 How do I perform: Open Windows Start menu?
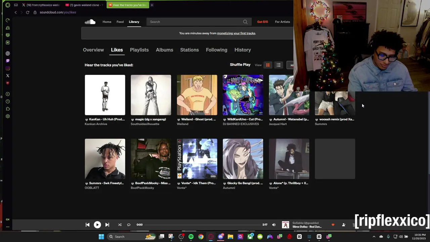[x=101, y=237]
